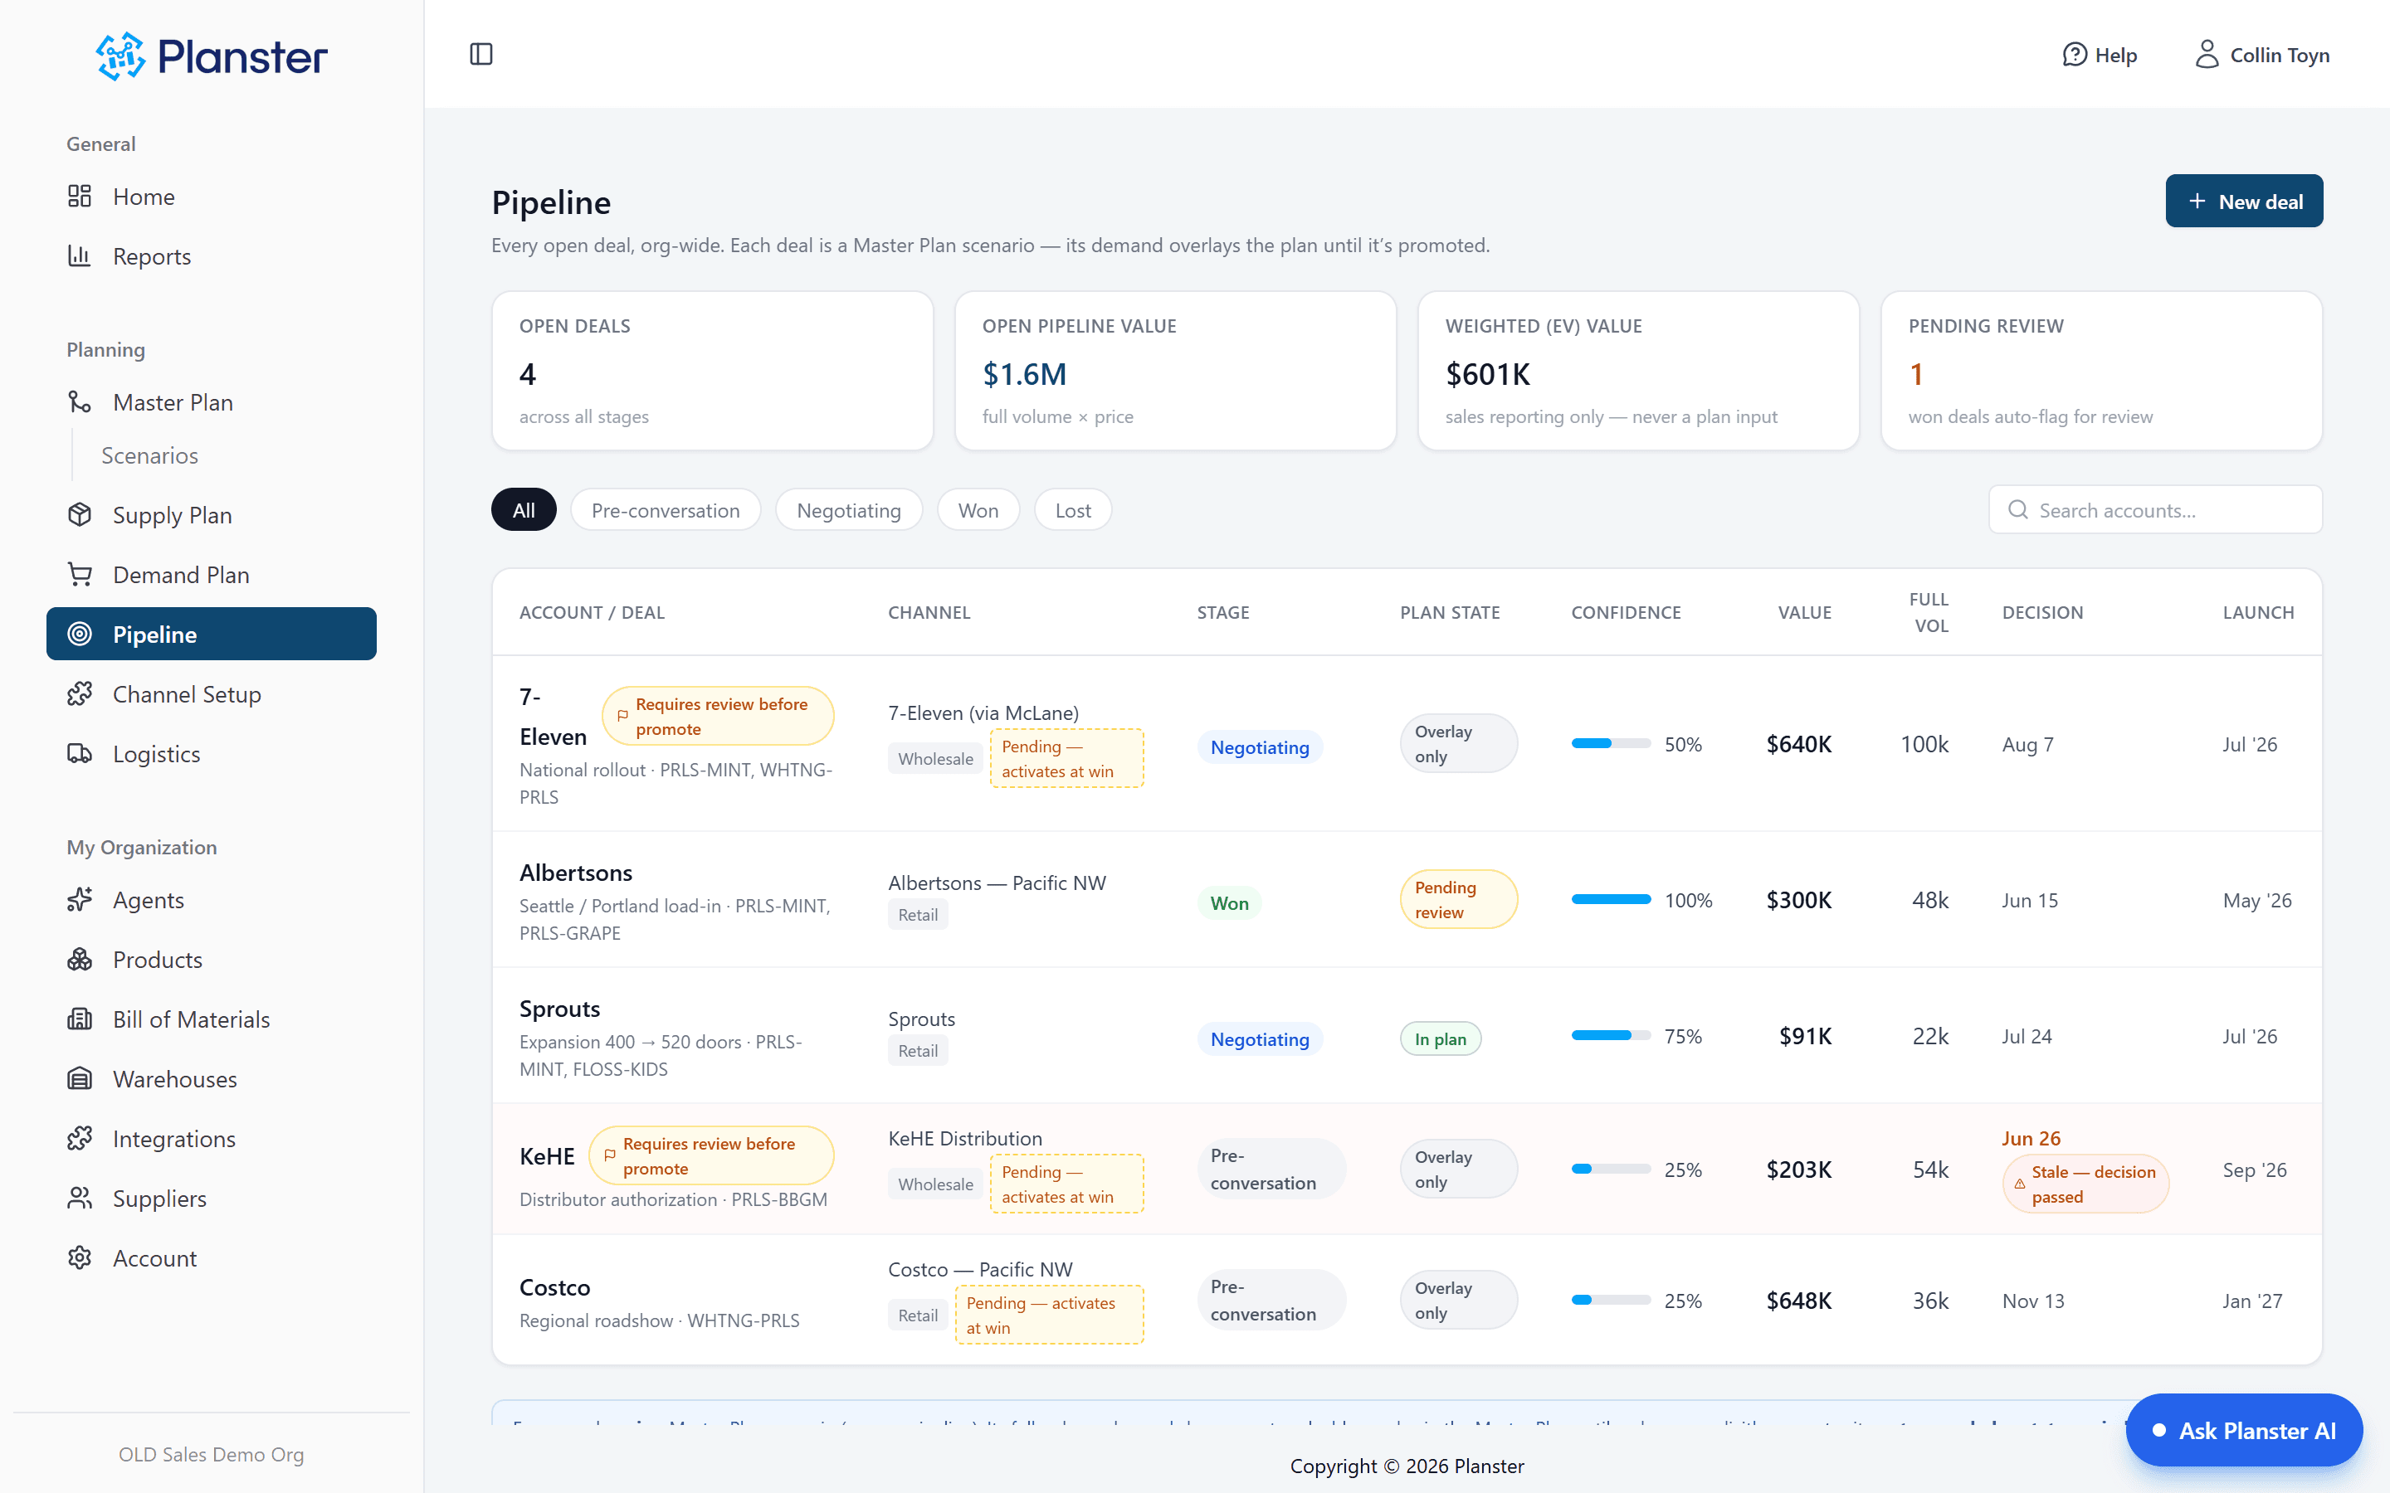Click the Pipeline target icon
Image resolution: width=2390 pixels, height=1493 pixels.
(x=80, y=634)
